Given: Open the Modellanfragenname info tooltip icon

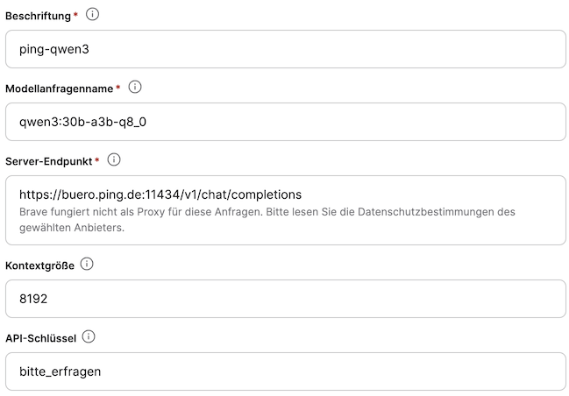Looking at the screenshot, I should click(135, 88).
